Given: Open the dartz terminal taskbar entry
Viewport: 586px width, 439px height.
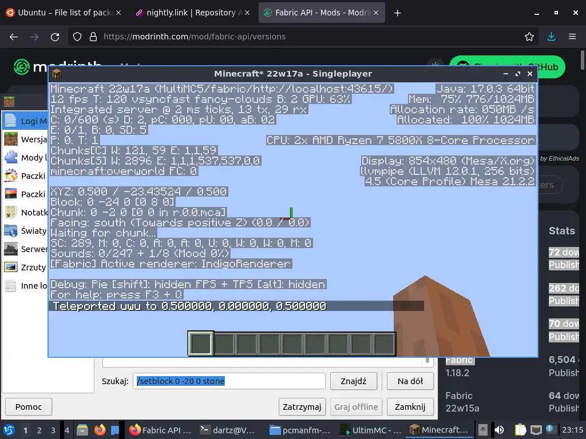Looking at the screenshot, I should tap(228, 430).
